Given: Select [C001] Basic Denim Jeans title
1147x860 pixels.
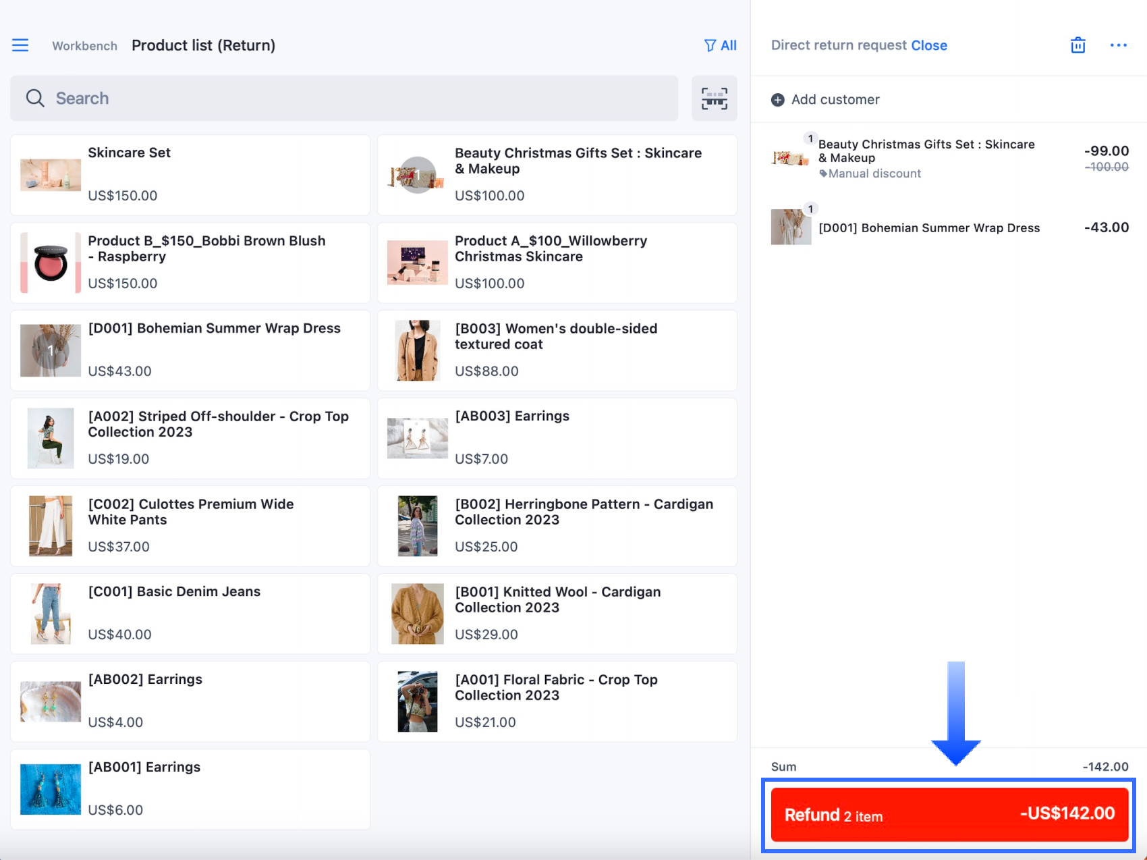Looking at the screenshot, I should (174, 591).
